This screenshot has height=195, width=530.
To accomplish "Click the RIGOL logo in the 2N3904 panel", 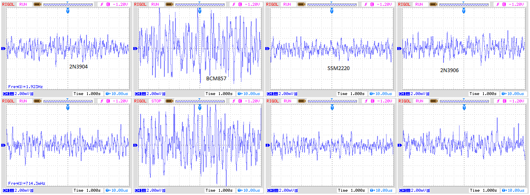I will tap(8, 4).
